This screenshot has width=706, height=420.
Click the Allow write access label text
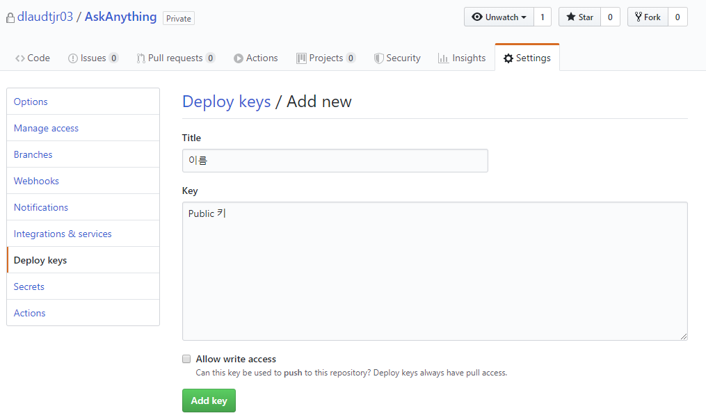pyautogui.click(x=236, y=359)
